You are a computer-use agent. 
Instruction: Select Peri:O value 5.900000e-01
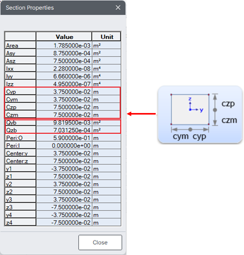[64, 138]
